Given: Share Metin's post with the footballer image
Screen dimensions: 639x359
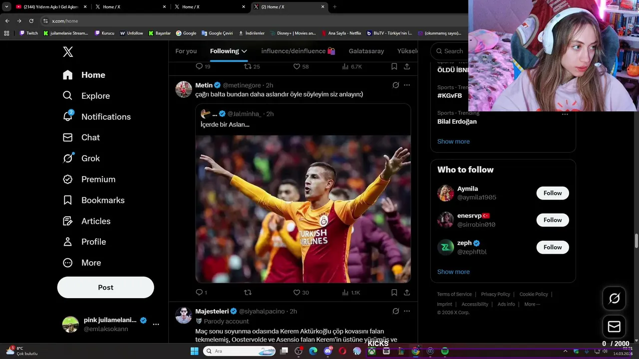Looking at the screenshot, I should click(x=407, y=293).
